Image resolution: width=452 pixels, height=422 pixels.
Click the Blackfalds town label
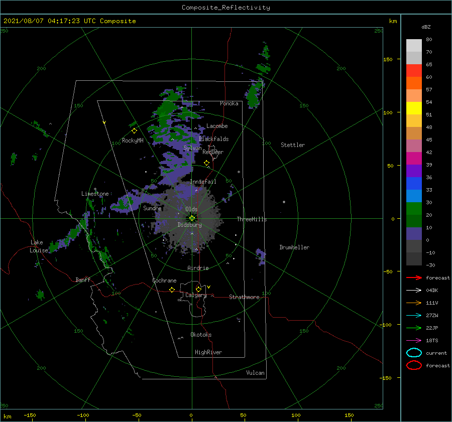point(213,139)
